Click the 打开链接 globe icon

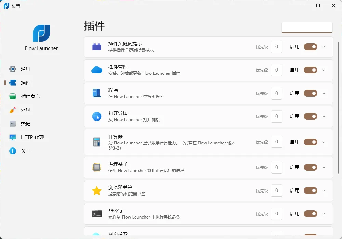click(97, 116)
